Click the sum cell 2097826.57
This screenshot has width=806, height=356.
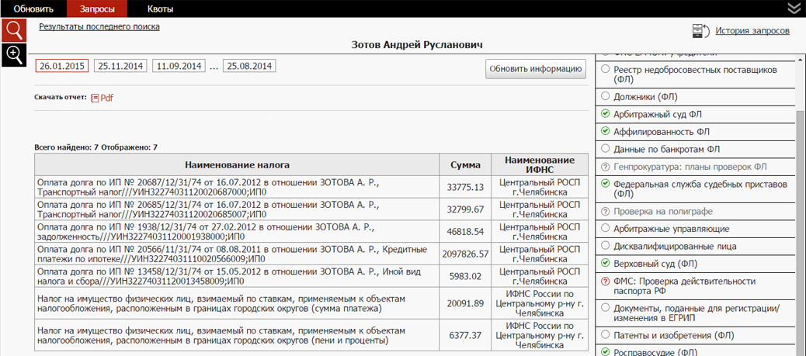pos(466,254)
